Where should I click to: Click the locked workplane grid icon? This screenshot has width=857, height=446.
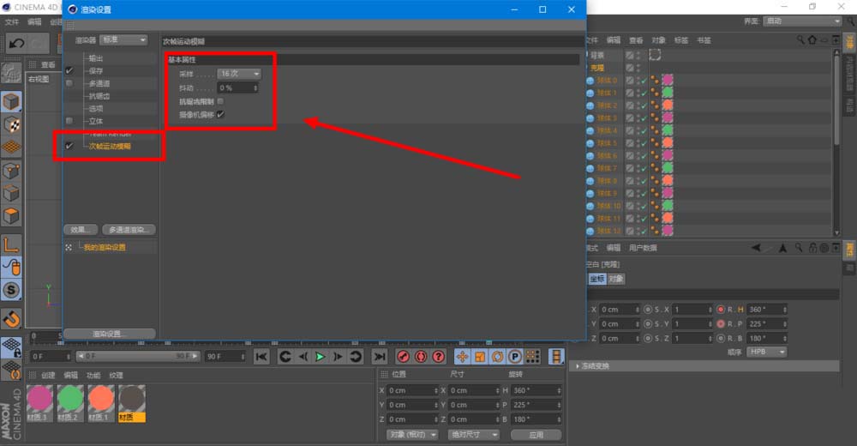click(x=11, y=347)
